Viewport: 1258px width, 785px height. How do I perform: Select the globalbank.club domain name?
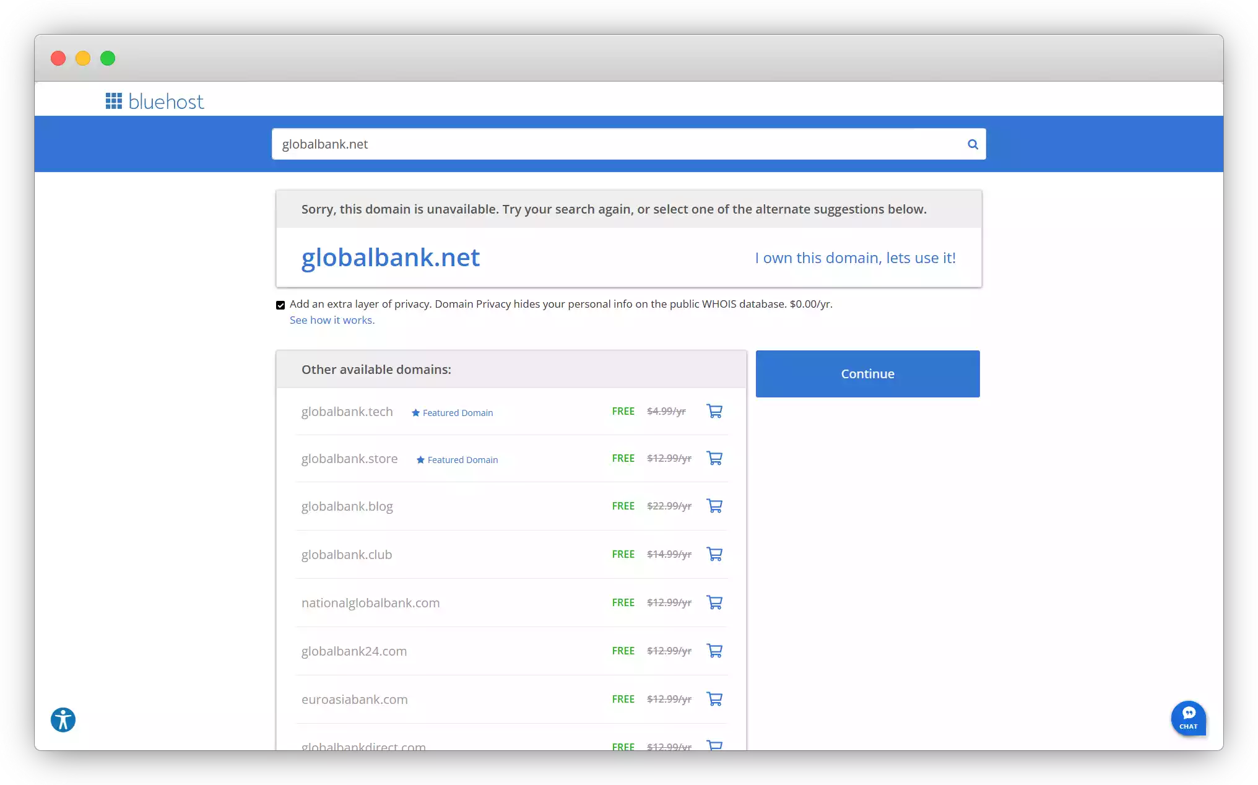[x=346, y=555]
